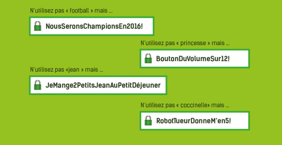Image resolution: width=282 pixels, height=145 pixels.
Task: Click the label mentioning « princesse »
Action: tap(185, 43)
